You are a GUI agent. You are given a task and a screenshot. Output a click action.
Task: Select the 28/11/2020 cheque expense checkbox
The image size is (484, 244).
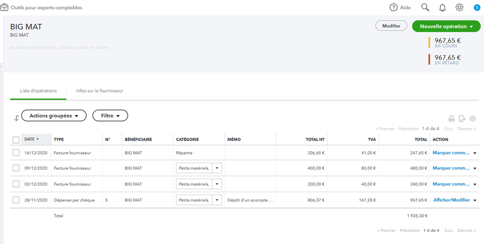(x=16, y=200)
